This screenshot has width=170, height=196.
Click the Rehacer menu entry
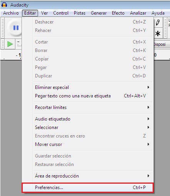click(x=88, y=30)
